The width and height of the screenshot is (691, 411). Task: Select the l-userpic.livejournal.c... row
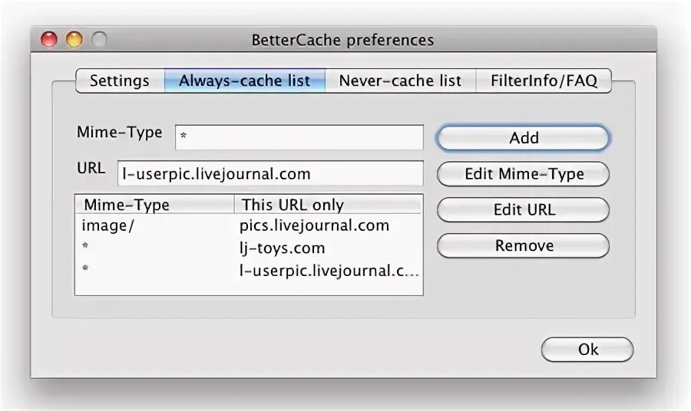(x=329, y=271)
